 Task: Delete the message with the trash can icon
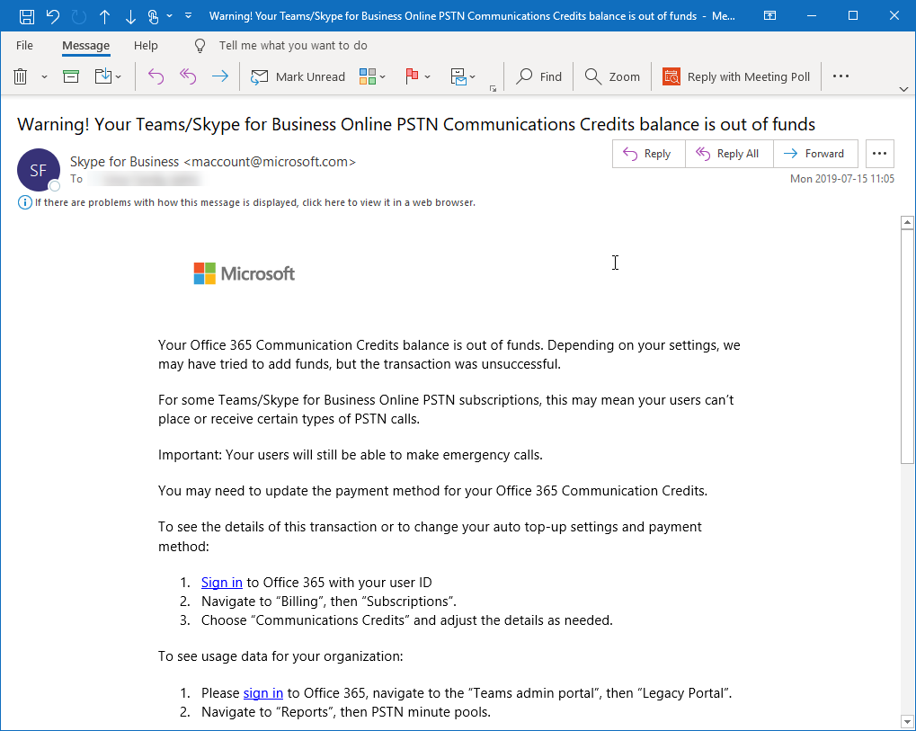pyautogui.click(x=21, y=76)
